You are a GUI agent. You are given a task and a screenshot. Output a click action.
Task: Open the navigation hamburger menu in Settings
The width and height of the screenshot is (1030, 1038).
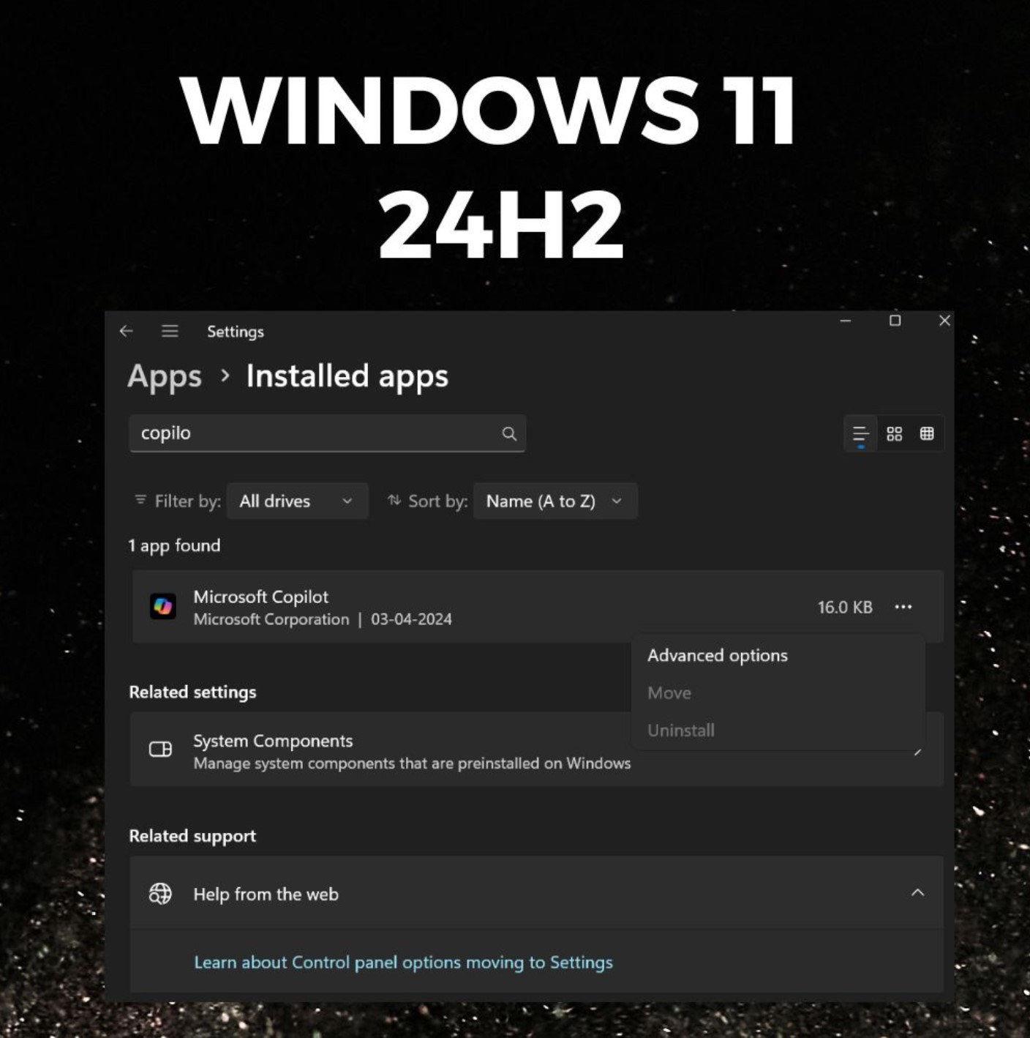pyautogui.click(x=170, y=331)
